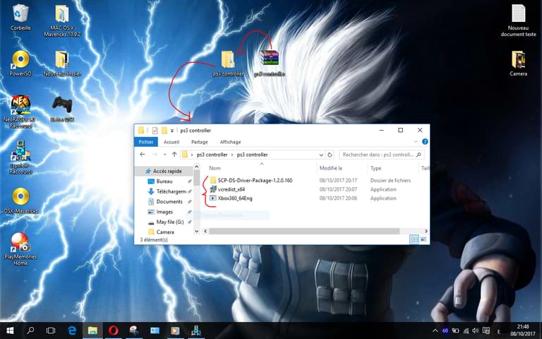This screenshot has width=542, height=339.
Task: Open the volume icon in system tray
Action: pos(476,331)
